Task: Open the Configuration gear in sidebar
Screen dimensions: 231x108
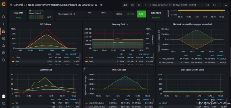Action: tap(3, 53)
